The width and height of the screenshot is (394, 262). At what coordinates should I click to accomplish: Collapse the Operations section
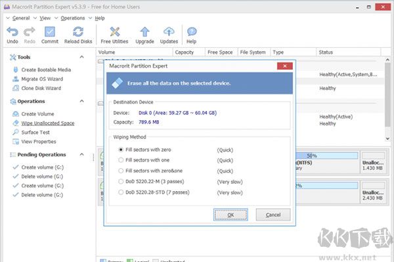point(81,101)
